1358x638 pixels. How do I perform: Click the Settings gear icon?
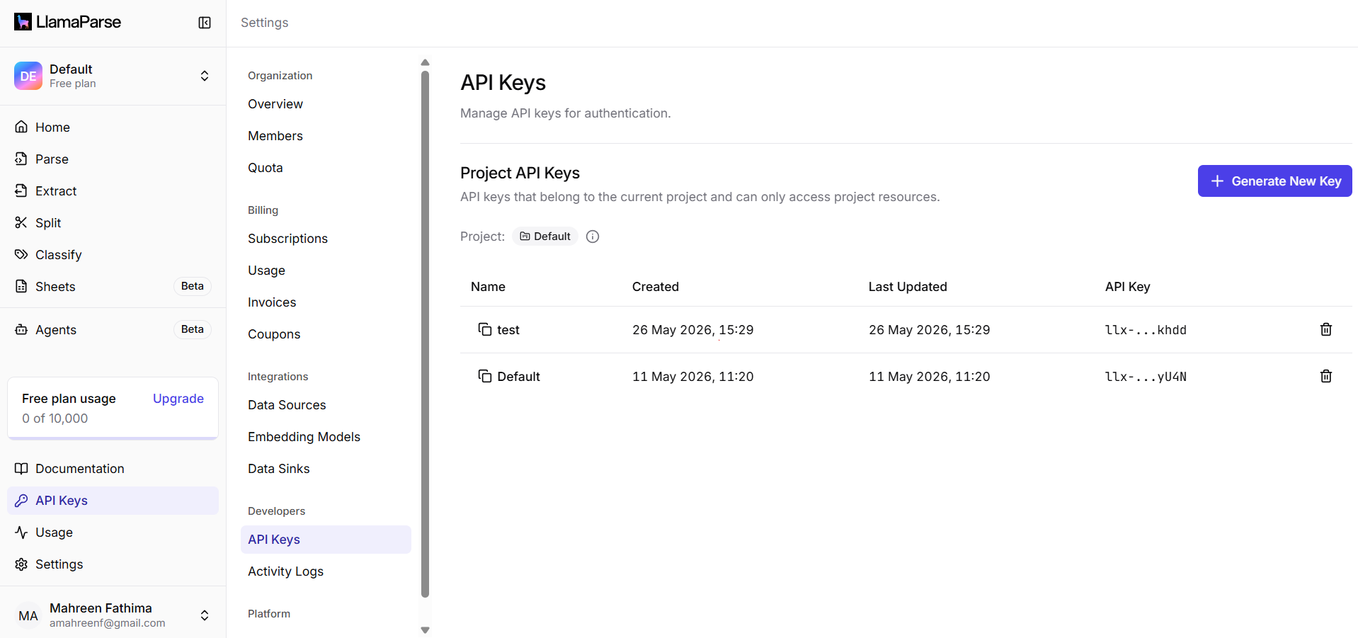(21, 564)
